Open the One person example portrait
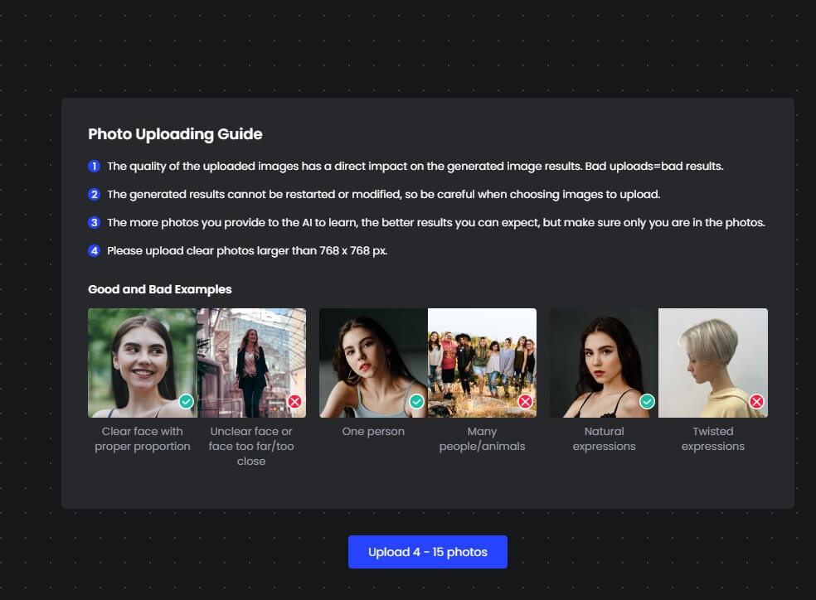Viewport: 816px width, 600px height. [373, 363]
